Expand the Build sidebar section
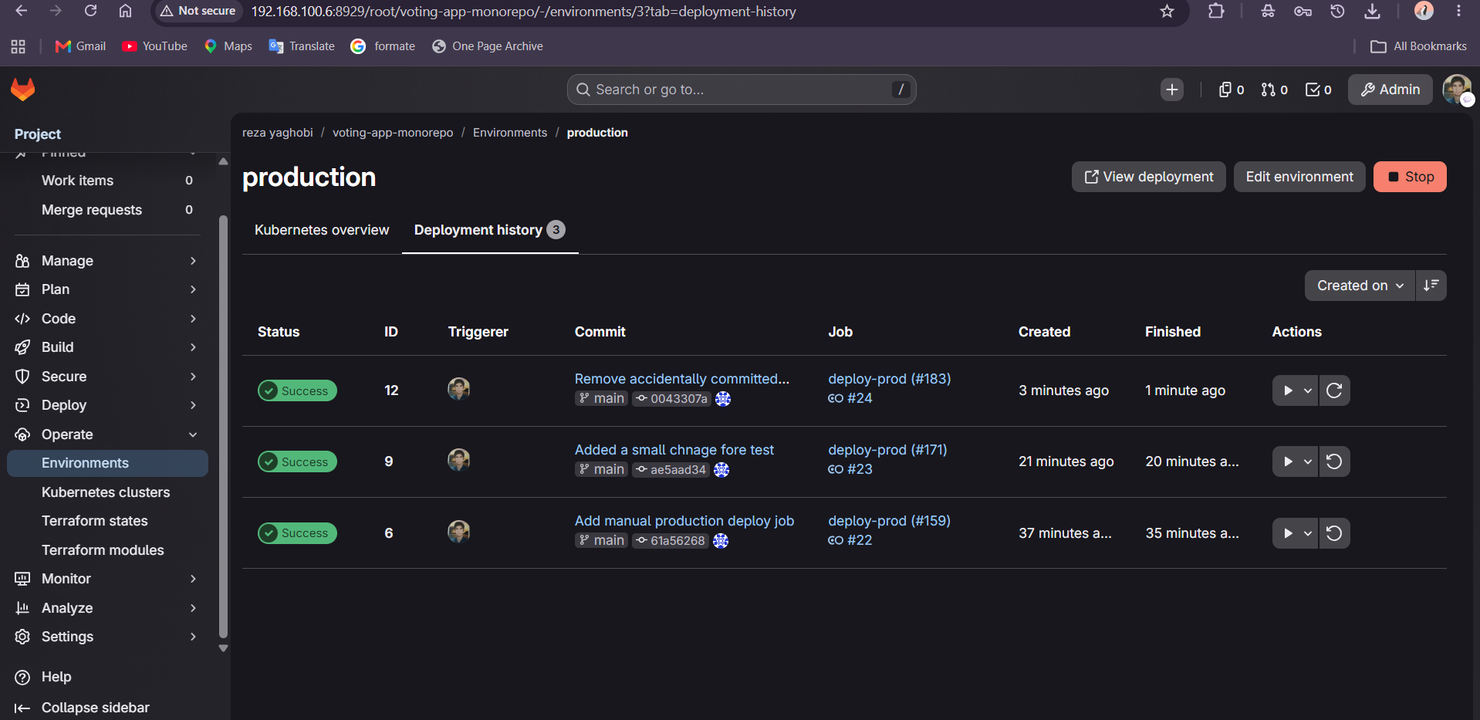The height and width of the screenshot is (720, 1480). pyautogui.click(x=107, y=347)
